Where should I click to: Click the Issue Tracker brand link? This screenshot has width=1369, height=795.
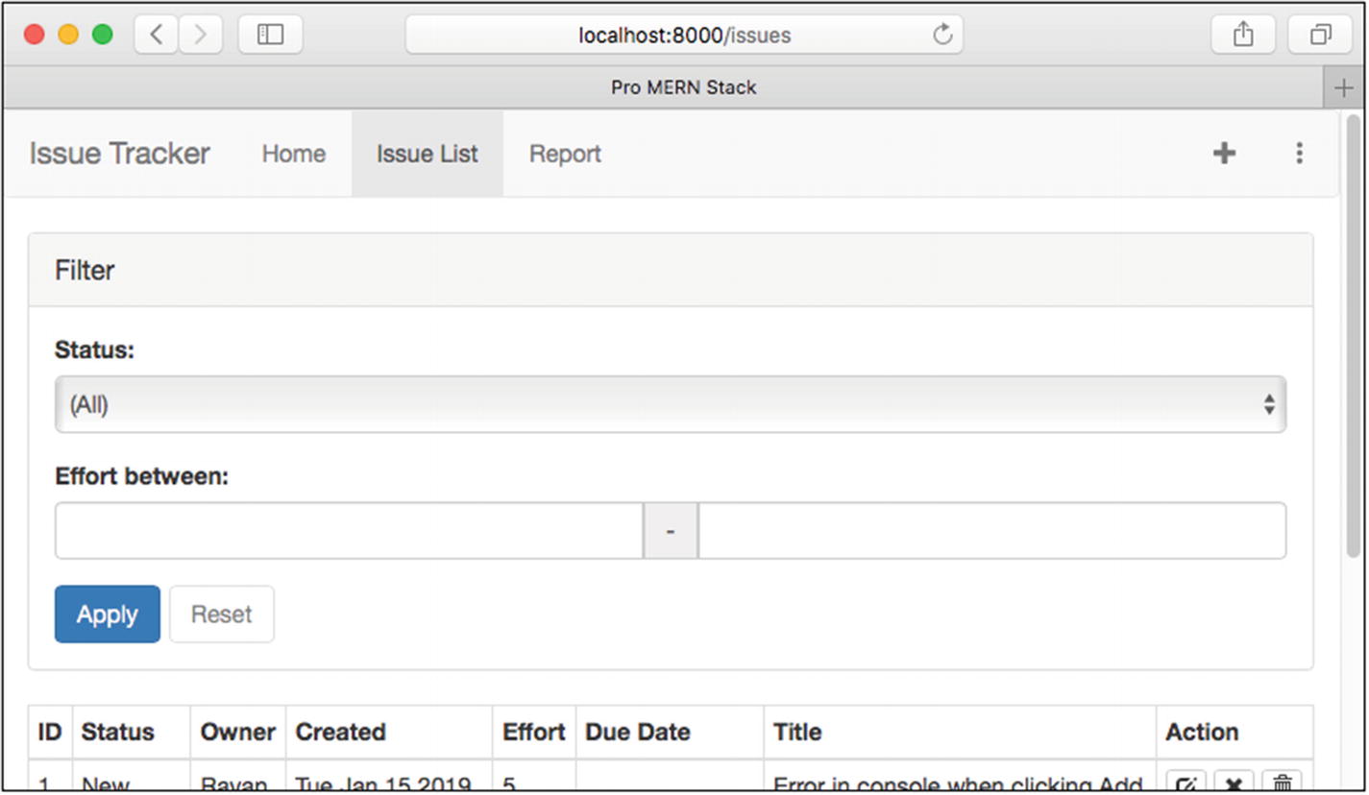[x=119, y=154]
